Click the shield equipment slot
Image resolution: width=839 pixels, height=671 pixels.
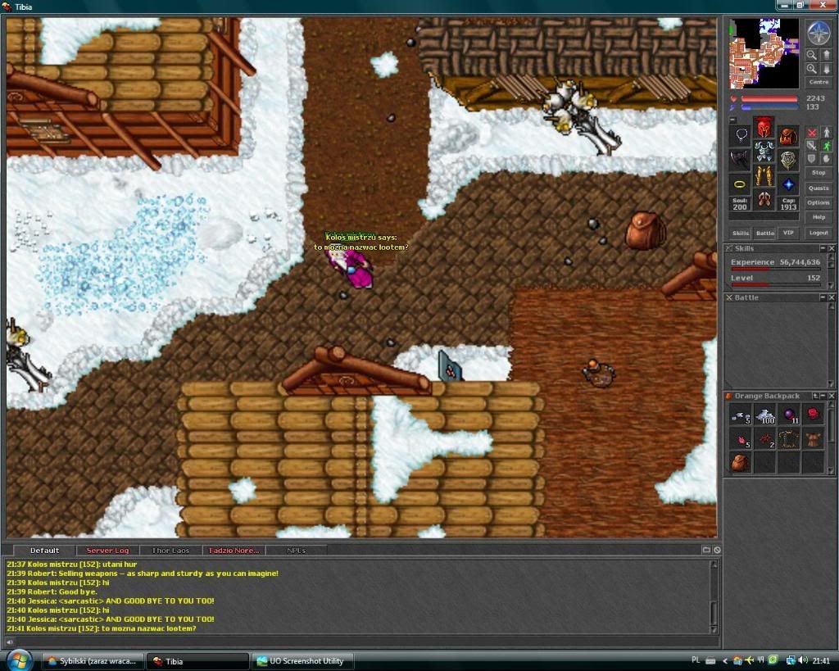click(787, 160)
